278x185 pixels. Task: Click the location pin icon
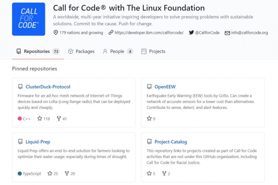[x=56, y=32]
